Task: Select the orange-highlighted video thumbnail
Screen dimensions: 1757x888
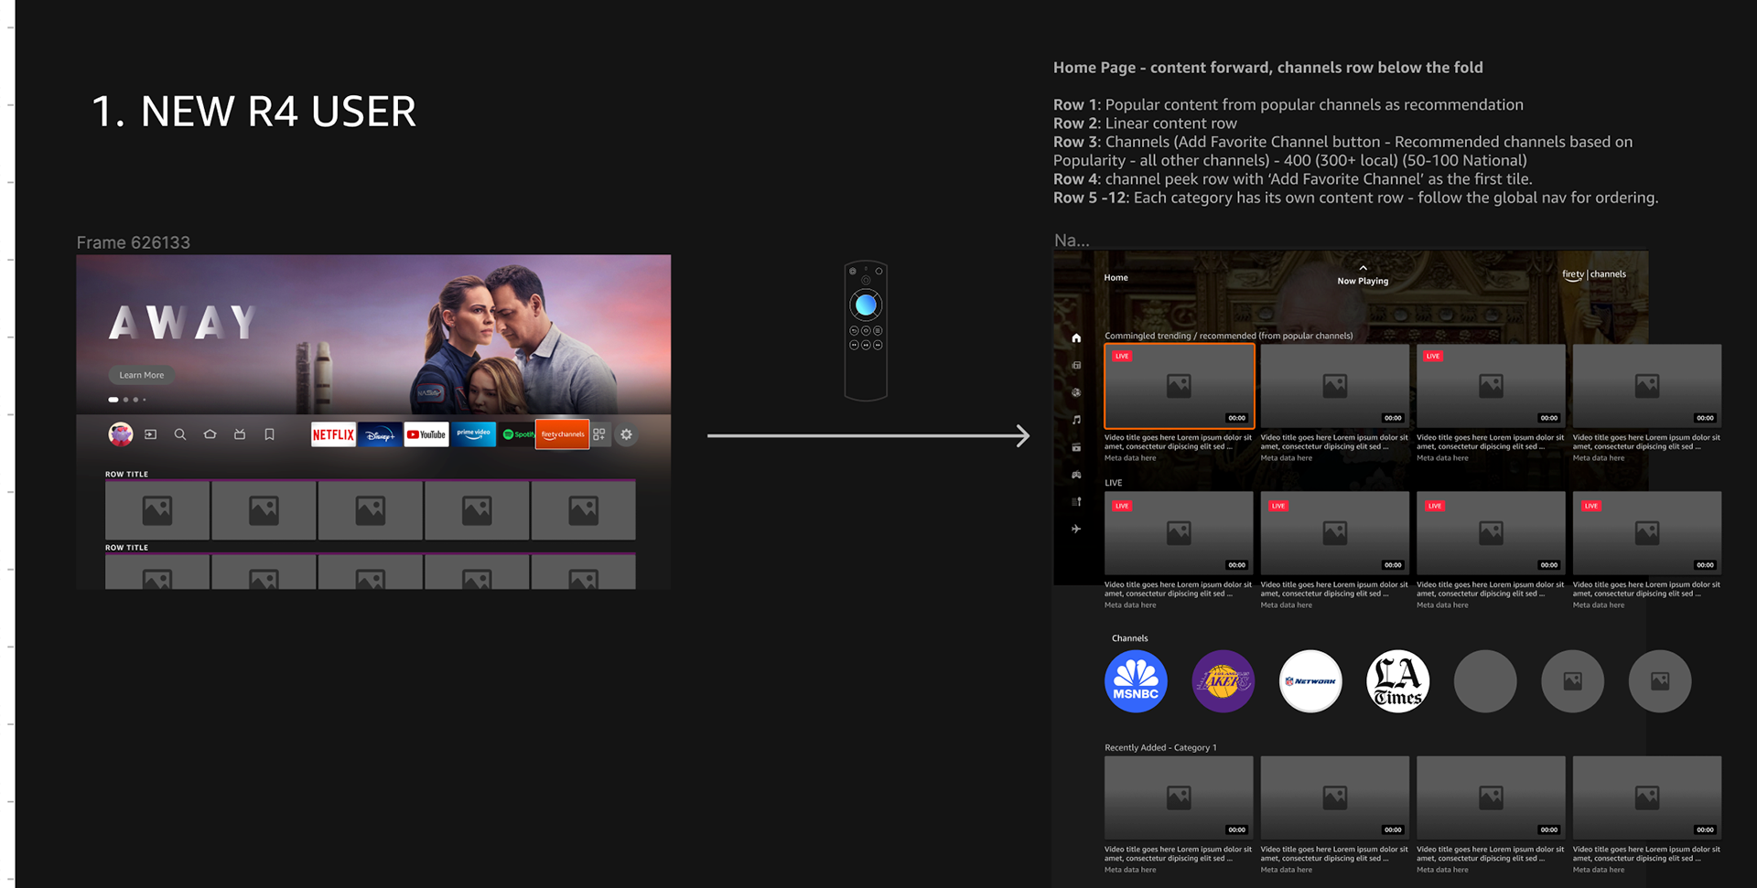Action: coord(1180,386)
